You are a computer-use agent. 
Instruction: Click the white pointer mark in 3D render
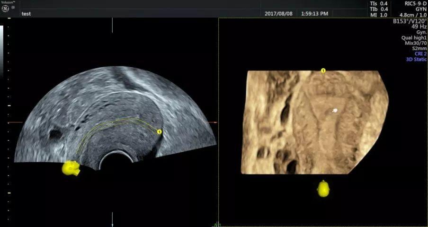tap(334, 111)
